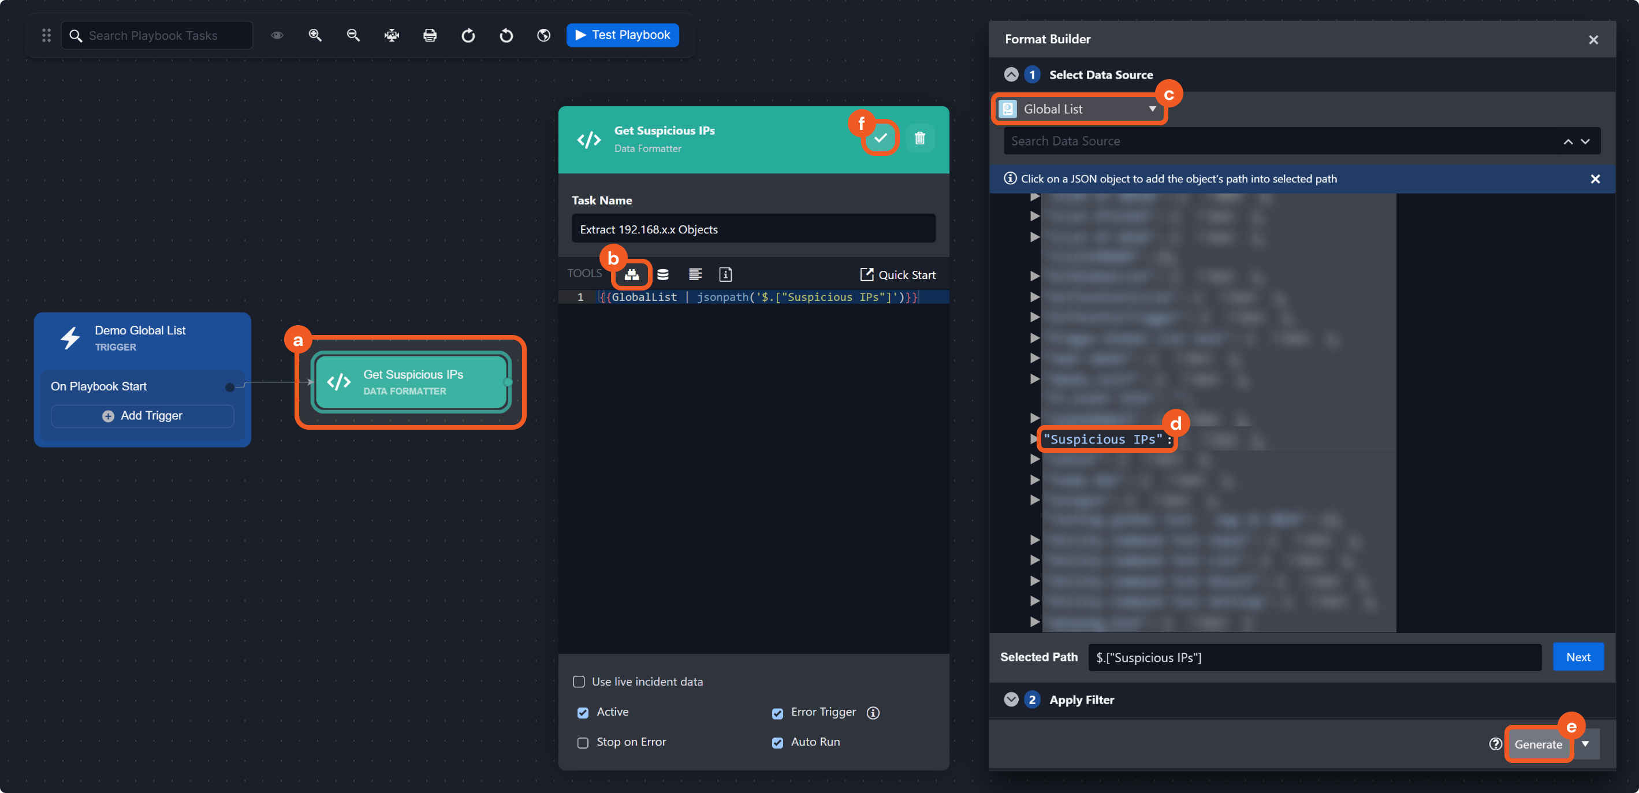
Task: Check the Stop on Error checkbox
Action: point(583,743)
